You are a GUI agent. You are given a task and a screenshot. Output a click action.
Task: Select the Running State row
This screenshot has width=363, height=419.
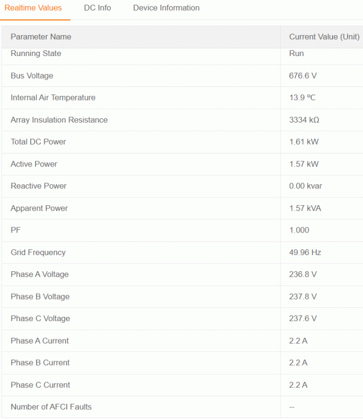(x=183, y=57)
